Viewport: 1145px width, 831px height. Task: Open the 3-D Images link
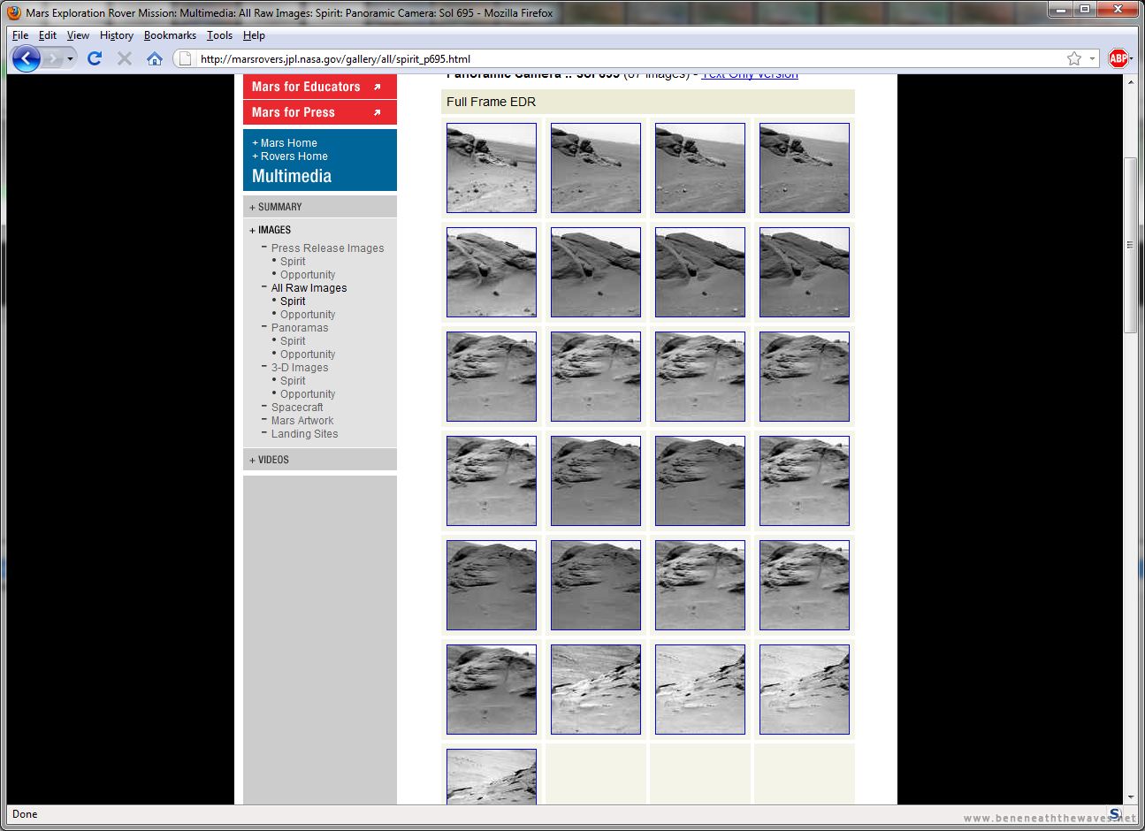[300, 368]
